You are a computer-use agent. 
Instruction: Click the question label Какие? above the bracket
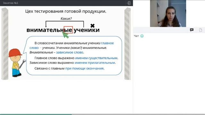(66, 19)
